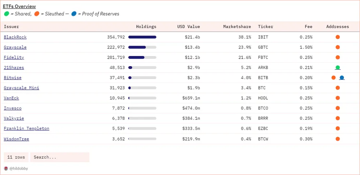
Task: Click the orange address dot for Fidelity
Action: point(338,57)
